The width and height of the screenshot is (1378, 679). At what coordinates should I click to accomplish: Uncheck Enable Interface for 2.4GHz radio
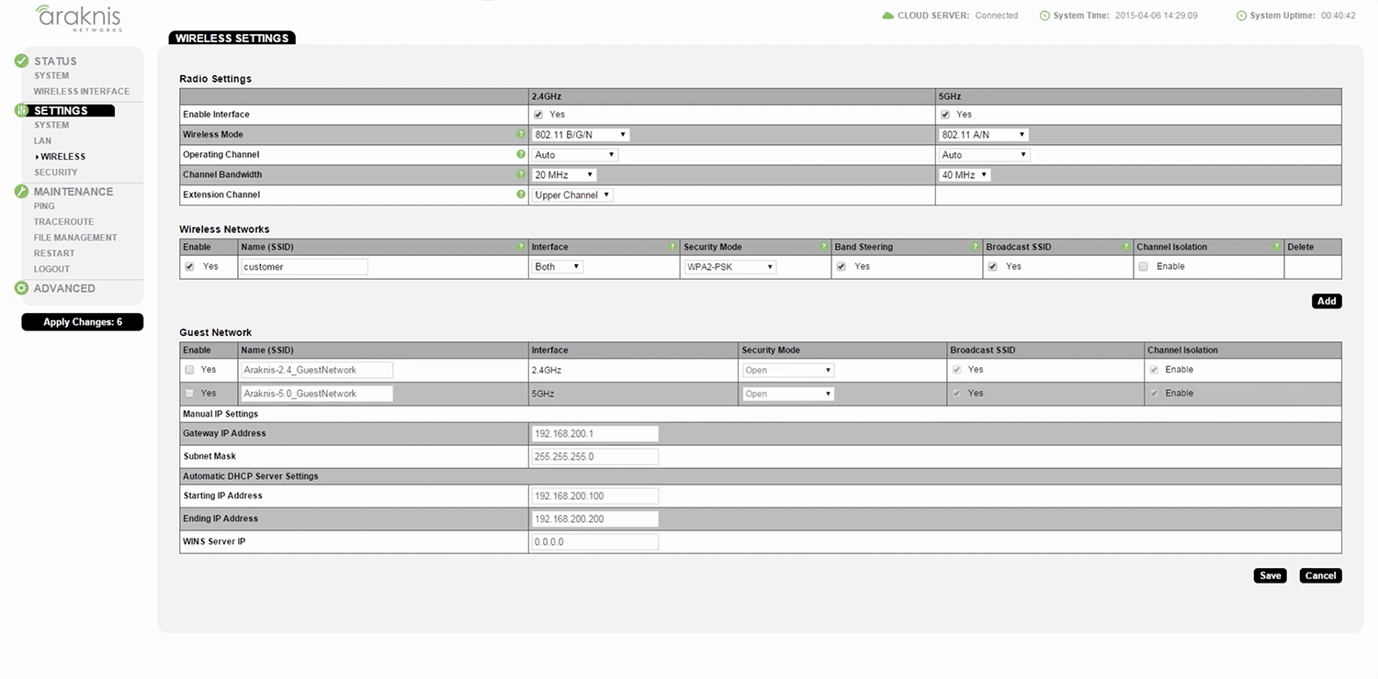pyautogui.click(x=538, y=115)
